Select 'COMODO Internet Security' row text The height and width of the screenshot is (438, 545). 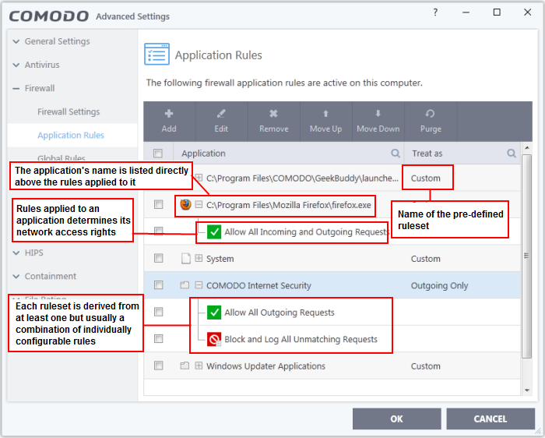tap(258, 285)
